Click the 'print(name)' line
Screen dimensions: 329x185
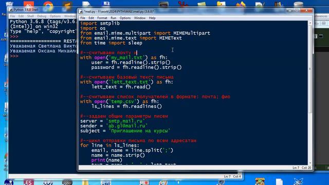pos(107,160)
